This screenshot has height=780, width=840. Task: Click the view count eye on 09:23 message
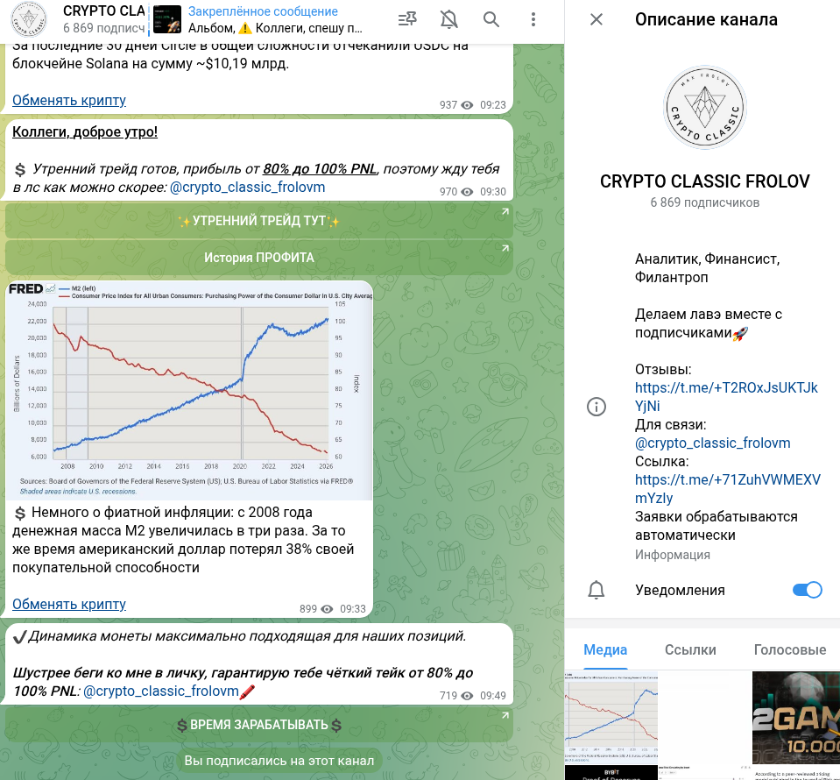pyautogui.click(x=467, y=105)
